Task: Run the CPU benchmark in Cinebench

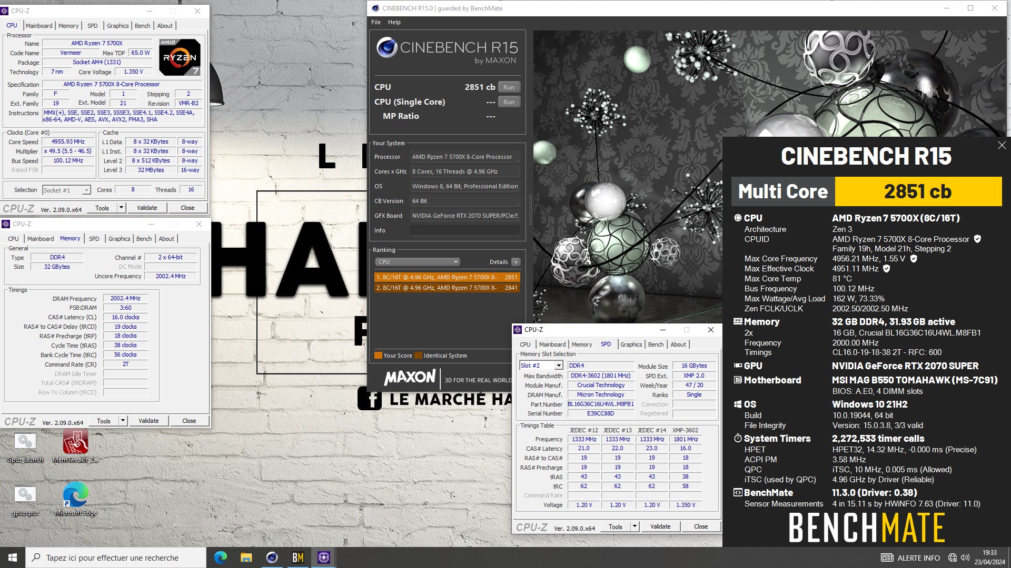Action: tap(509, 87)
